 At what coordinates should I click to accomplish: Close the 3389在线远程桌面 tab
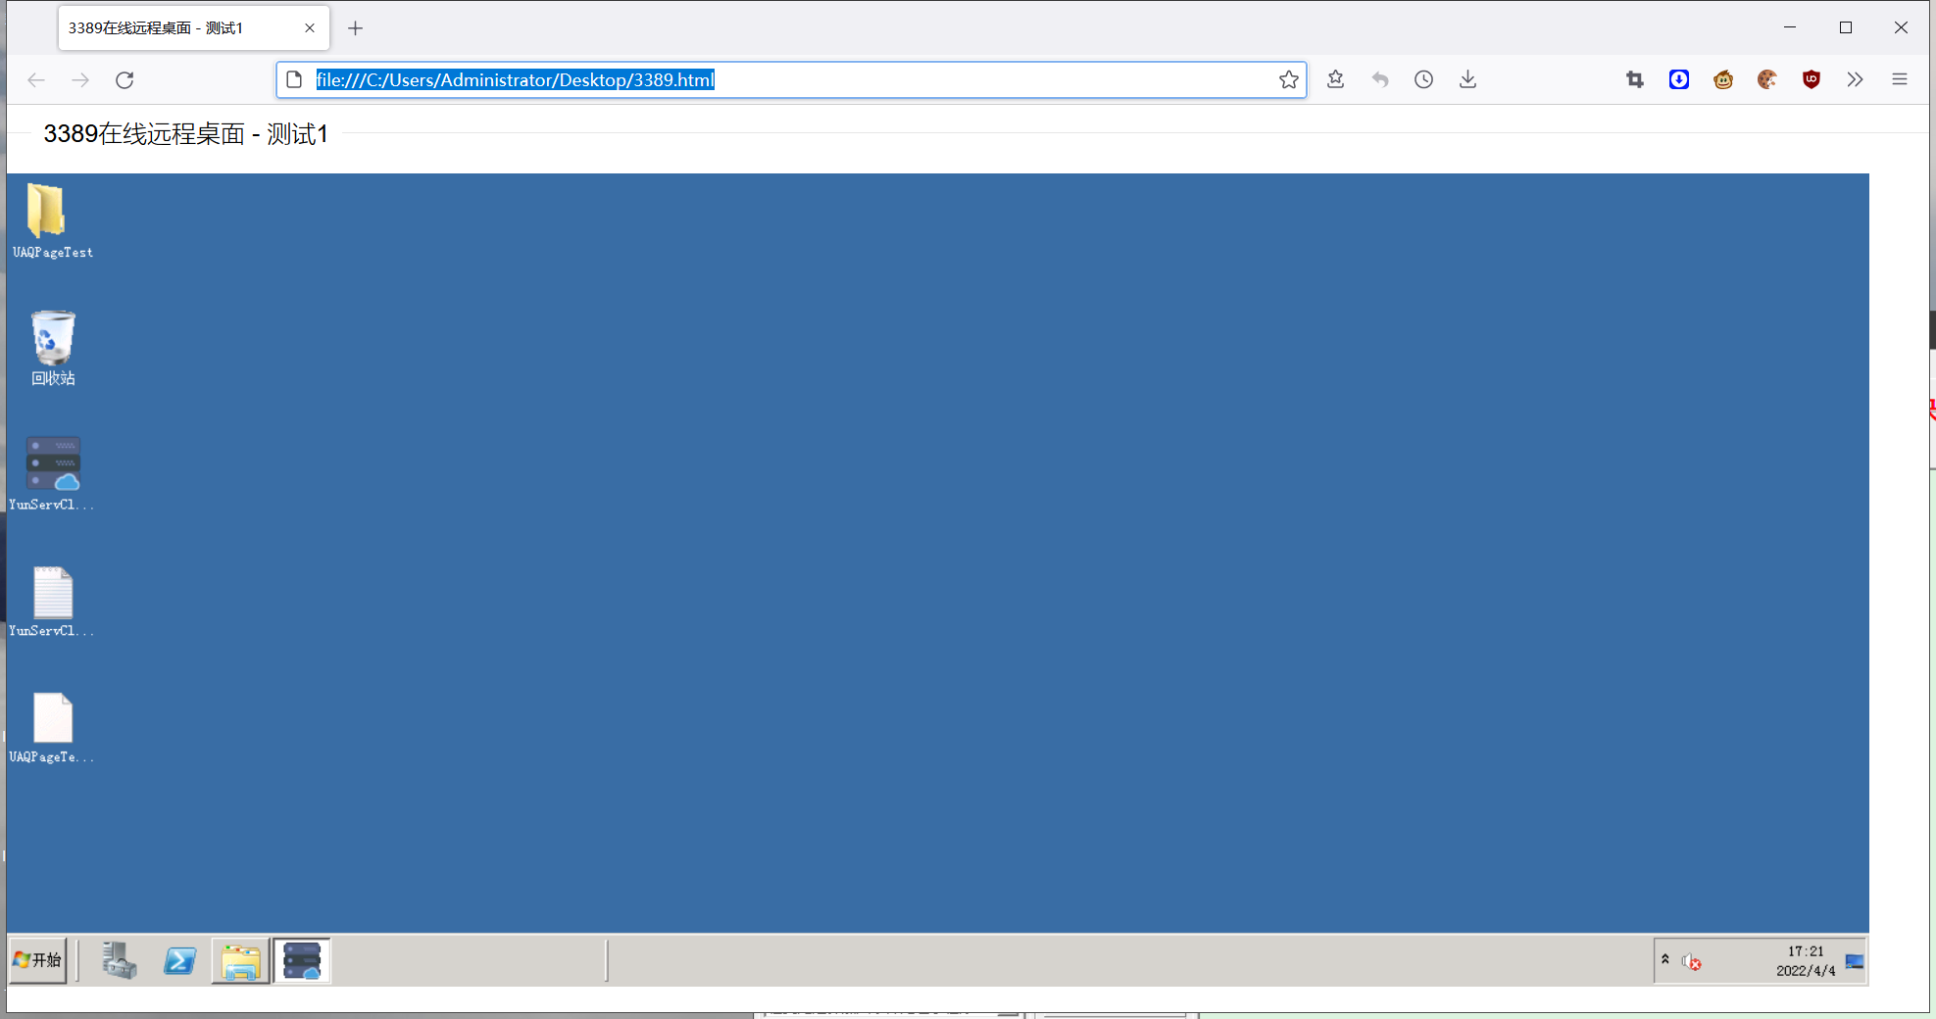click(310, 28)
